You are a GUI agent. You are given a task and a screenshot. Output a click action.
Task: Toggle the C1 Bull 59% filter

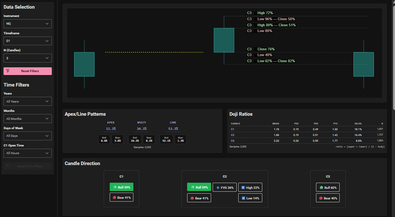[x=121, y=187]
